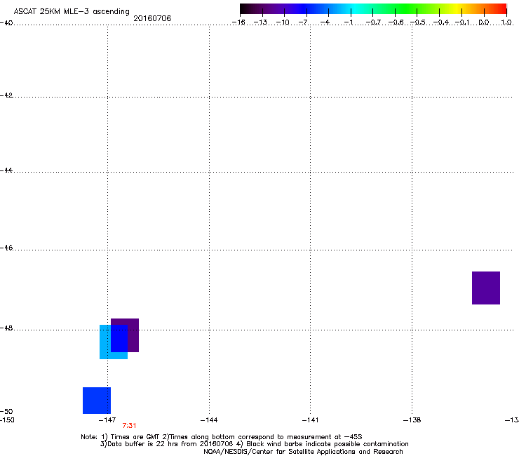Click the -0.4 color scale value
519x456 pixels.
[441, 22]
